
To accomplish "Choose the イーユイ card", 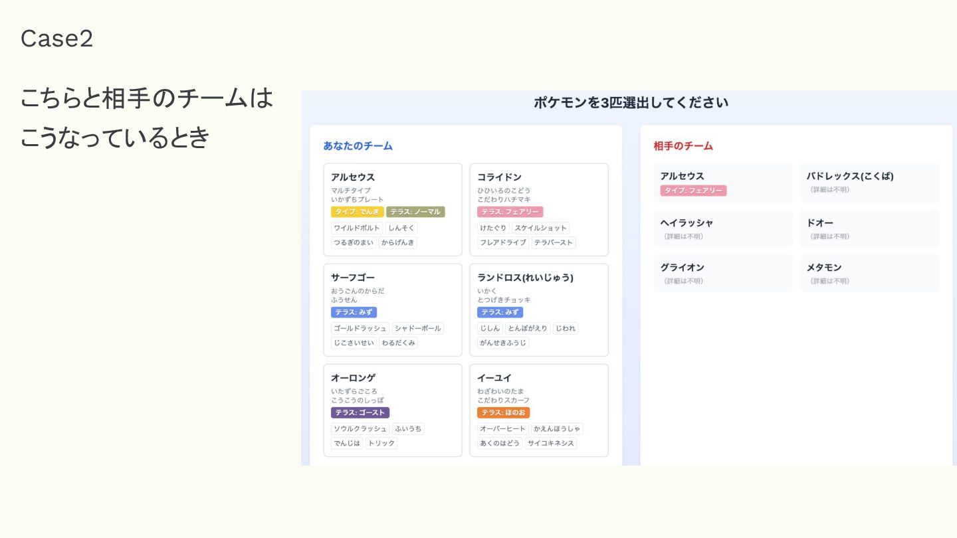I will pos(539,410).
